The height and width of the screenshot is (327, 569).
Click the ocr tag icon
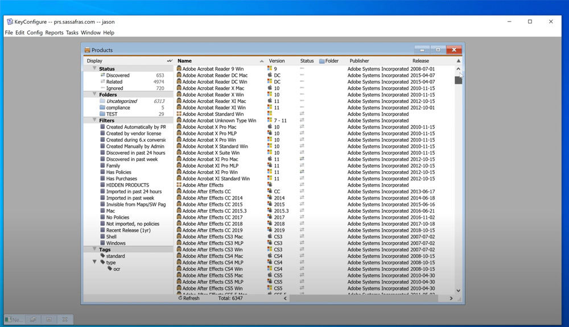click(x=110, y=268)
